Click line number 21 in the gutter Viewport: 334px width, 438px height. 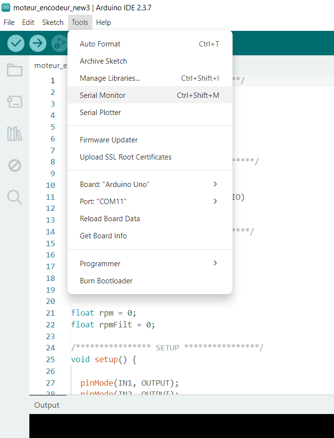coord(50,313)
